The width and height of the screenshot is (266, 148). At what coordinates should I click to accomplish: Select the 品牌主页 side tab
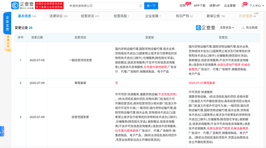pyautogui.click(x=8, y=43)
